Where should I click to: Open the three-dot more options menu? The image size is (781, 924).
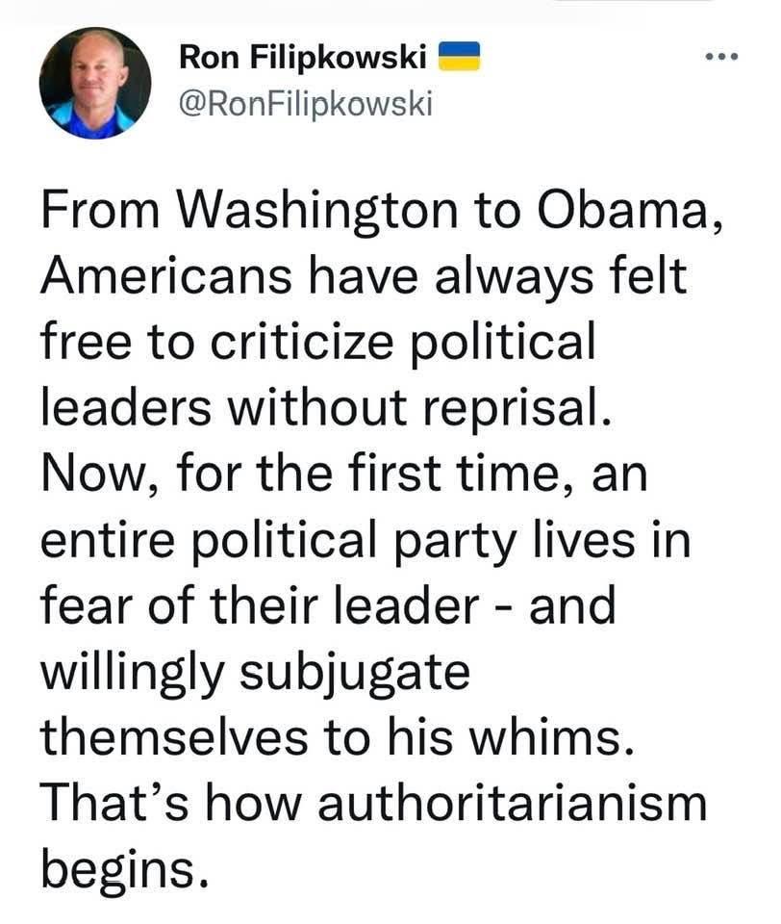click(x=721, y=57)
